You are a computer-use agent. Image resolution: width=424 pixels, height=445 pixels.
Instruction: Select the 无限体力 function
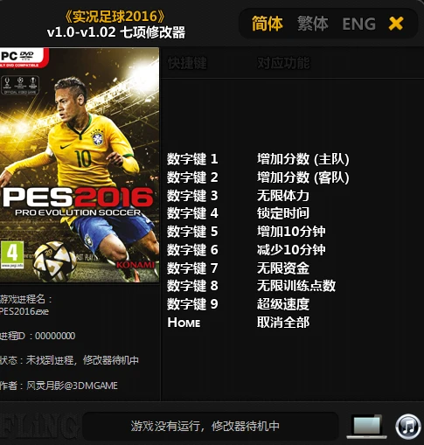(283, 195)
